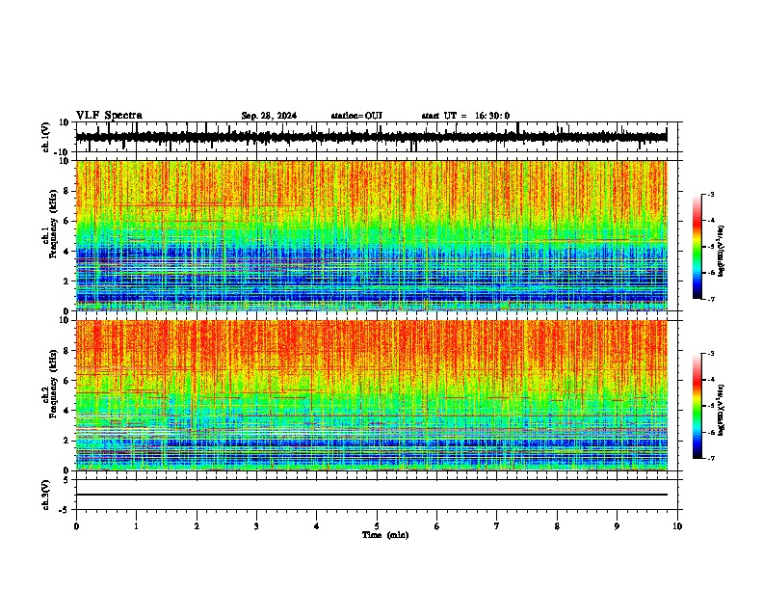The width and height of the screenshot is (763, 590).
Task: Click the "6" kHz tick on ch.1 frequency axis
Action: pos(66,221)
